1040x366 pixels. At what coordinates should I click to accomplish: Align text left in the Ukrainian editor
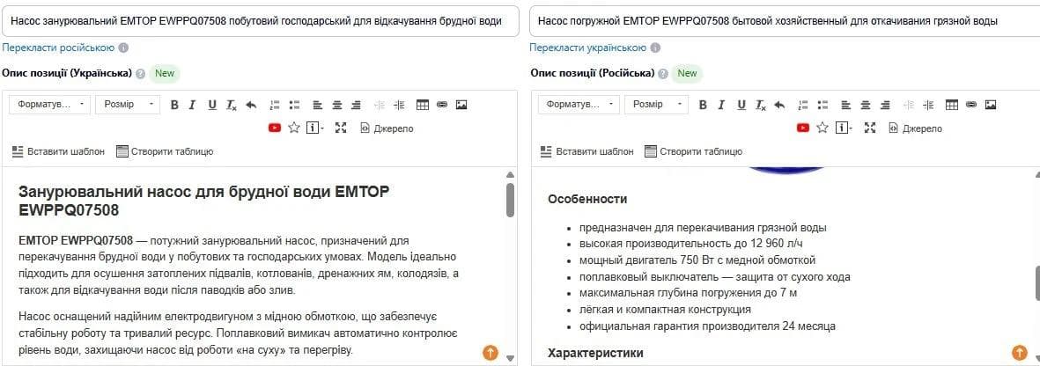(317, 105)
